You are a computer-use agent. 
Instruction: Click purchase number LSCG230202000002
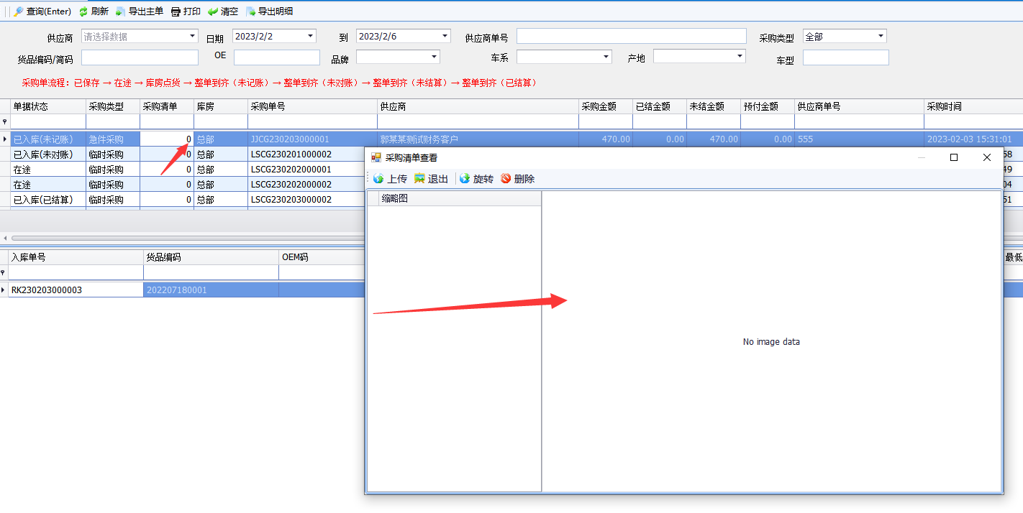(x=291, y=185)
